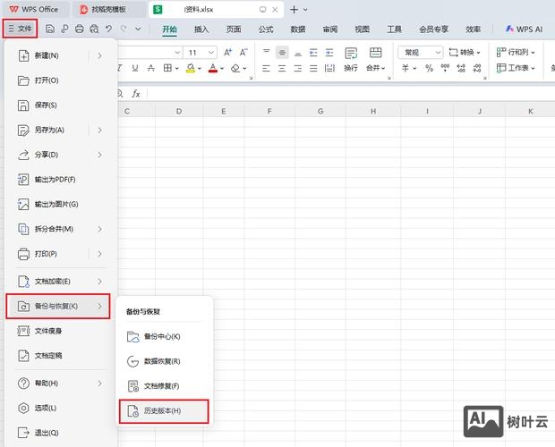
Task: Click the redo arrow icon
Action: (124, 29)
